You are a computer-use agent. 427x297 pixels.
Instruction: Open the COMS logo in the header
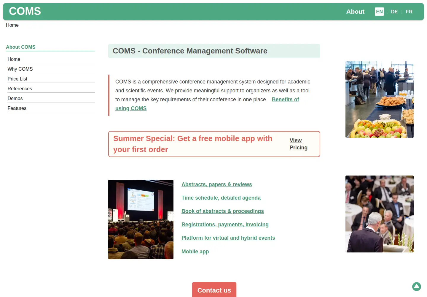coord(25,11)
